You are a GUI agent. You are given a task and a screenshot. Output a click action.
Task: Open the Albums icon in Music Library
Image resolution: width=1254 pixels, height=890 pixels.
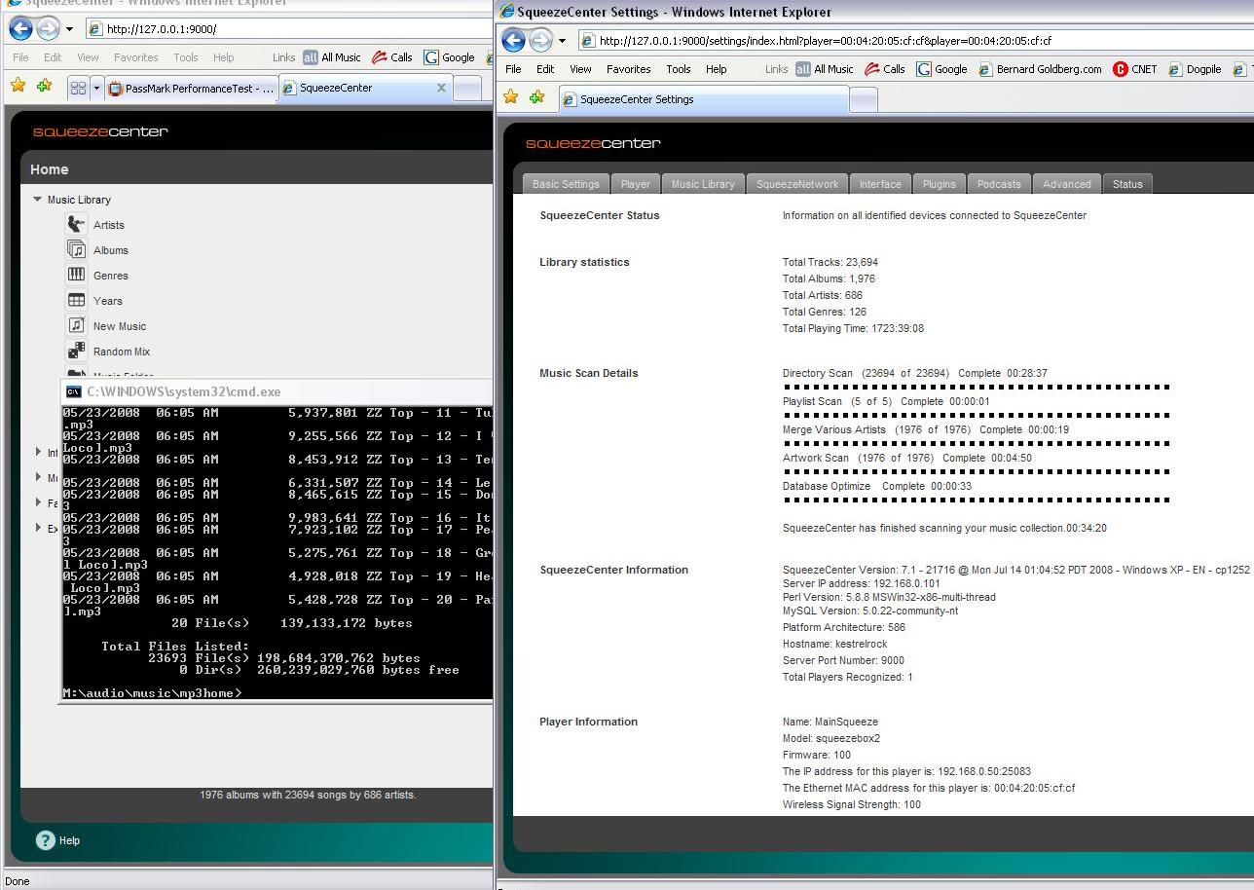(76, 250)
